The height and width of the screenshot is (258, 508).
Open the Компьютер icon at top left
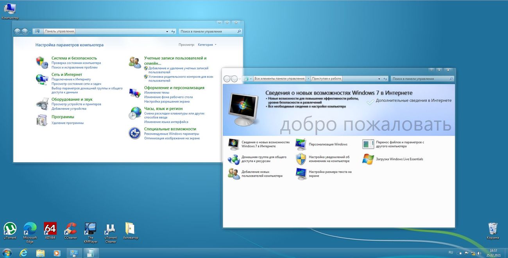tap(9, 9)
